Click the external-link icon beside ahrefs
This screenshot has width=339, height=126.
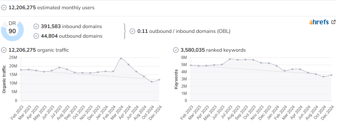(x=333, y=22)
